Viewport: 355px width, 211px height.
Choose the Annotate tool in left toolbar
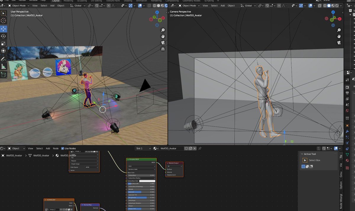4,59
